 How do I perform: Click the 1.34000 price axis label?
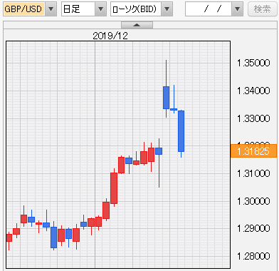coord(253,91)
